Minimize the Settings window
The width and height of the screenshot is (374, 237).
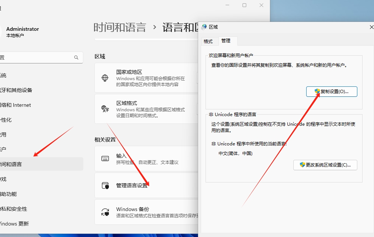227,5
